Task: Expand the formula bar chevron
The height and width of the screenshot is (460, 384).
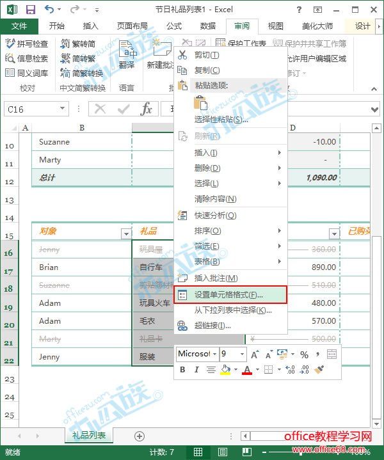Action: 374,109
